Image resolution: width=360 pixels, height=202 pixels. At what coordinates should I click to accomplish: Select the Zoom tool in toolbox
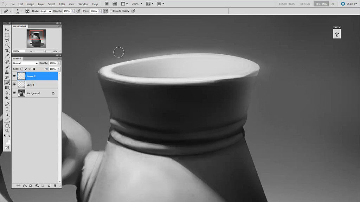pyautogui.click(x=7, y=131)
